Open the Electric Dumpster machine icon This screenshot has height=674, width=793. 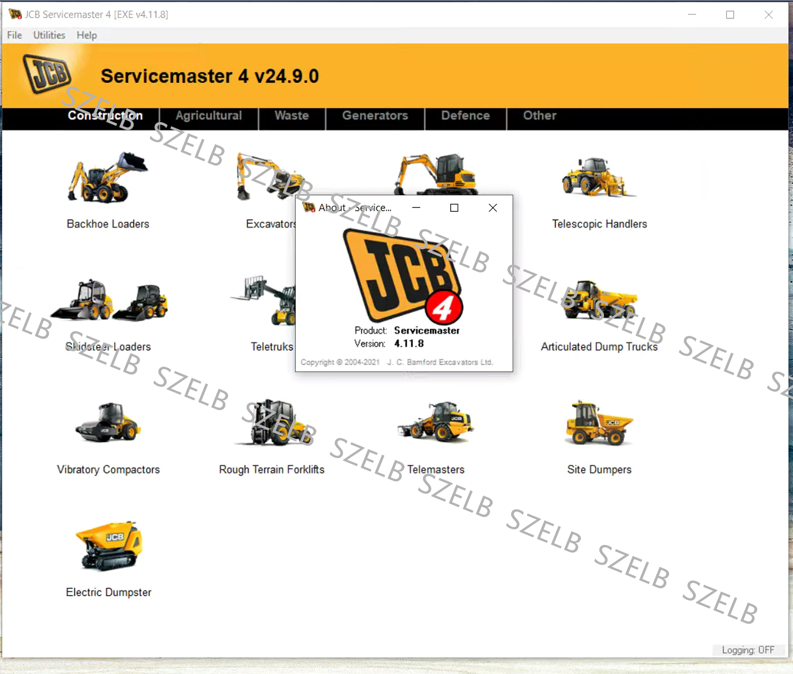(x=109, y=546)
